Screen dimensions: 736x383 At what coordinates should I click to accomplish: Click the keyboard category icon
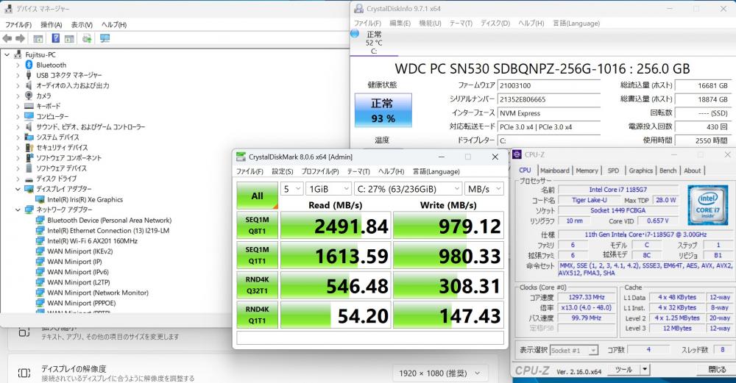coord(29,106)
